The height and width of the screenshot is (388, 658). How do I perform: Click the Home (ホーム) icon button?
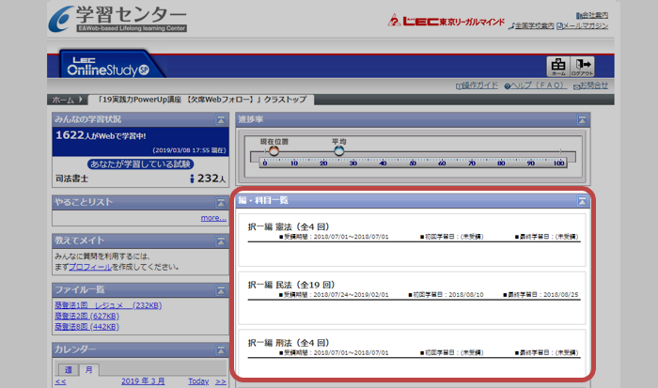point(558,67)
